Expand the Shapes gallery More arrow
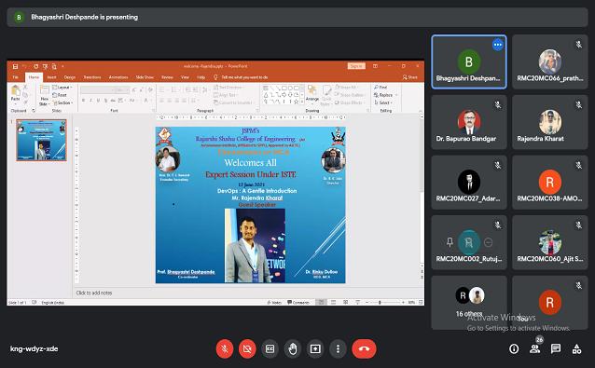Viewport: 595px width, 368px height. pyautogui.click(x=302, y=102)
